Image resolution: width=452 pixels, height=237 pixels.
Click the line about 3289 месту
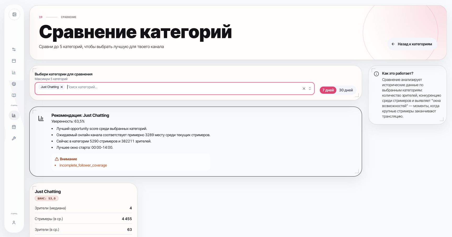133,135
